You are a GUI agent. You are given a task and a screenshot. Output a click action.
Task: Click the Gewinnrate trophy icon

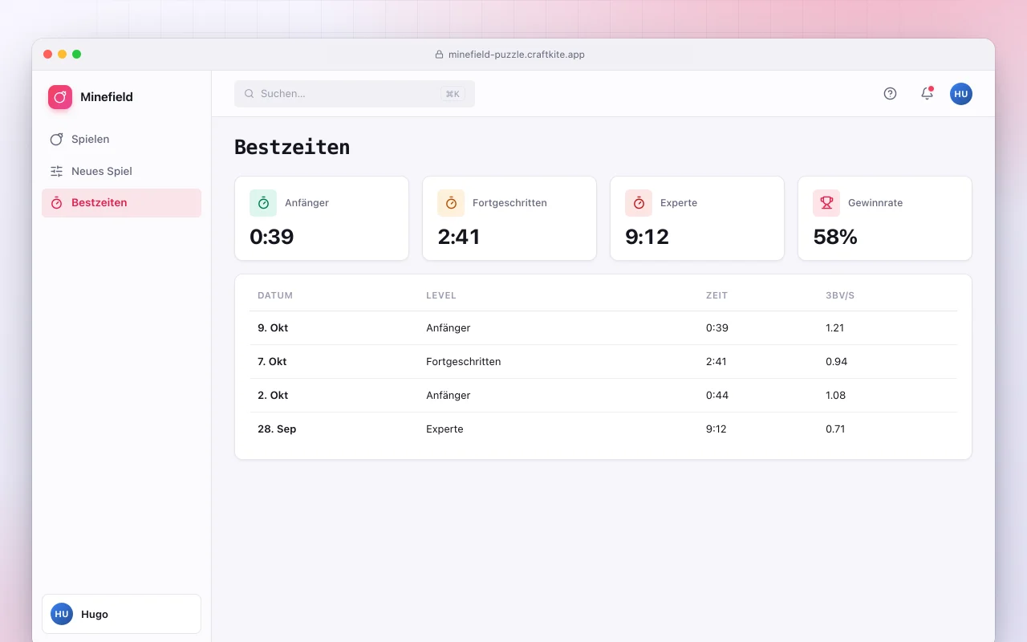click(826, 203)
